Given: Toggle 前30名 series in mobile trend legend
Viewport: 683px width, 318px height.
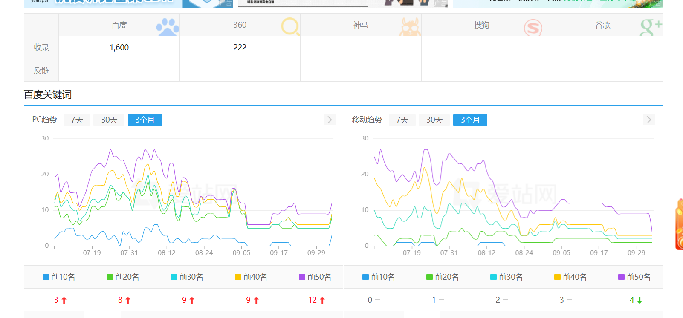Looking at the screenshot, I should (506, 277).
